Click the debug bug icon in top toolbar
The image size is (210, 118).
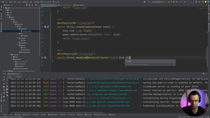pyautogui.click(x=171, y=2)
